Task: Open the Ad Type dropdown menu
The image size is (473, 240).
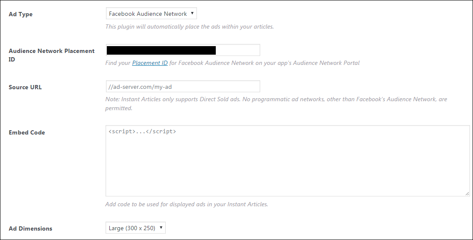Action: point(151,14)
